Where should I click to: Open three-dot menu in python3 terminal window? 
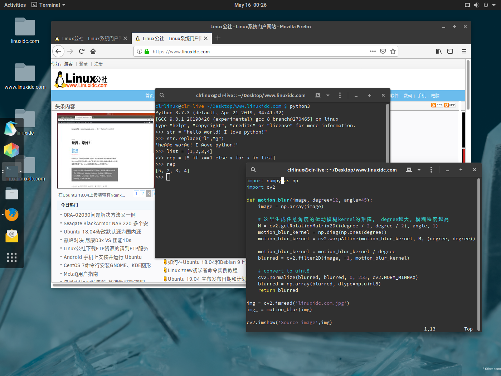point(340,95)
